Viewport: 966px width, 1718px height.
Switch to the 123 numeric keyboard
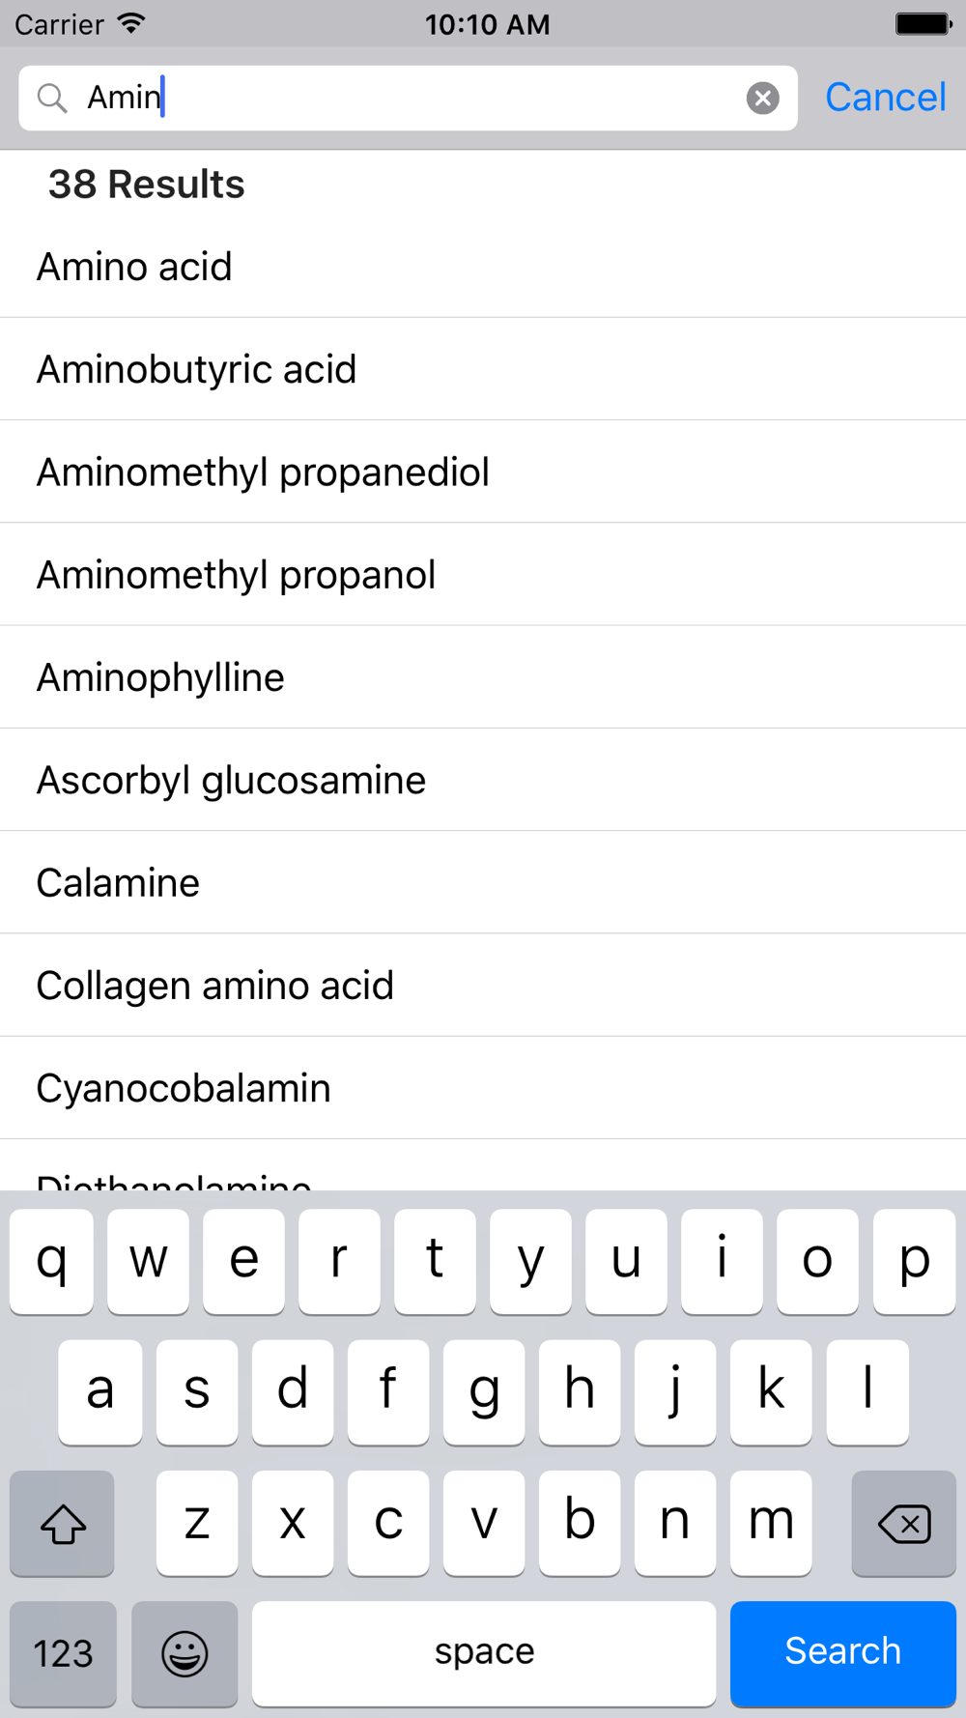64,1652
